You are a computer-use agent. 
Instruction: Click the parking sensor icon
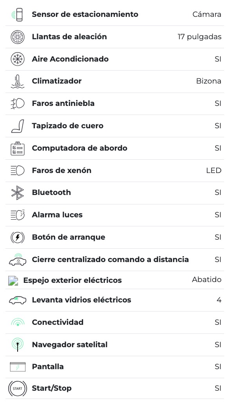17,15
